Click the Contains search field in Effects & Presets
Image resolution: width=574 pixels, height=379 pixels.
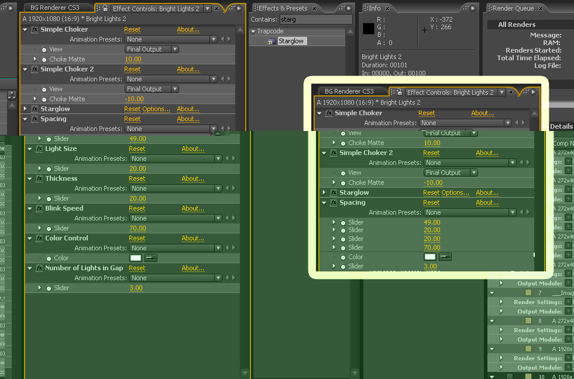coord(316,19)
